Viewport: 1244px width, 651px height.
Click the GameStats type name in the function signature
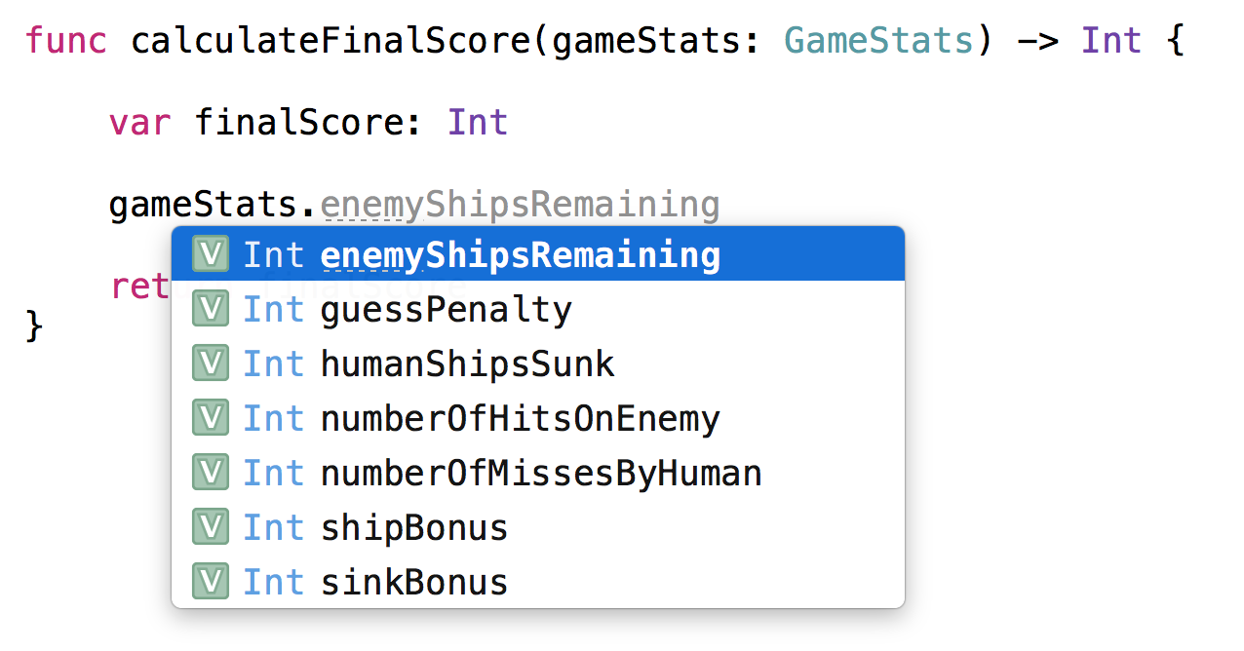[876, 40]
